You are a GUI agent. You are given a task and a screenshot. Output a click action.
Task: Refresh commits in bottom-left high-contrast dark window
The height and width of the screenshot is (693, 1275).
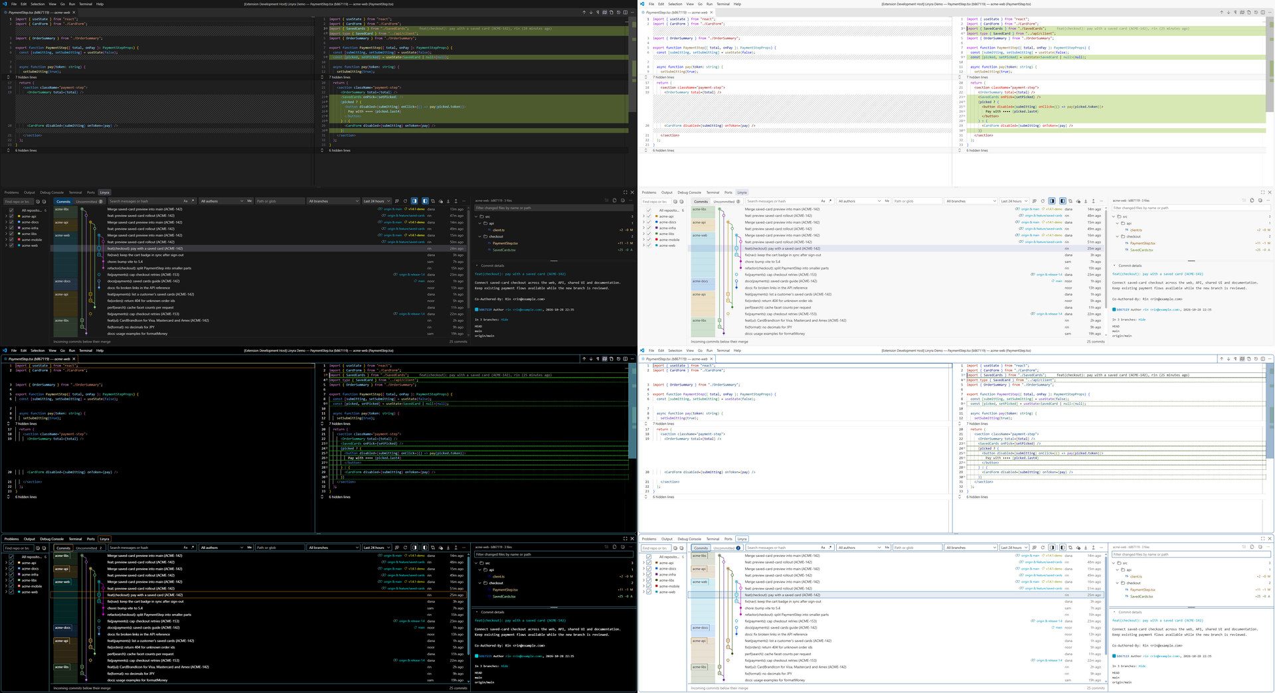click(405, 548)
